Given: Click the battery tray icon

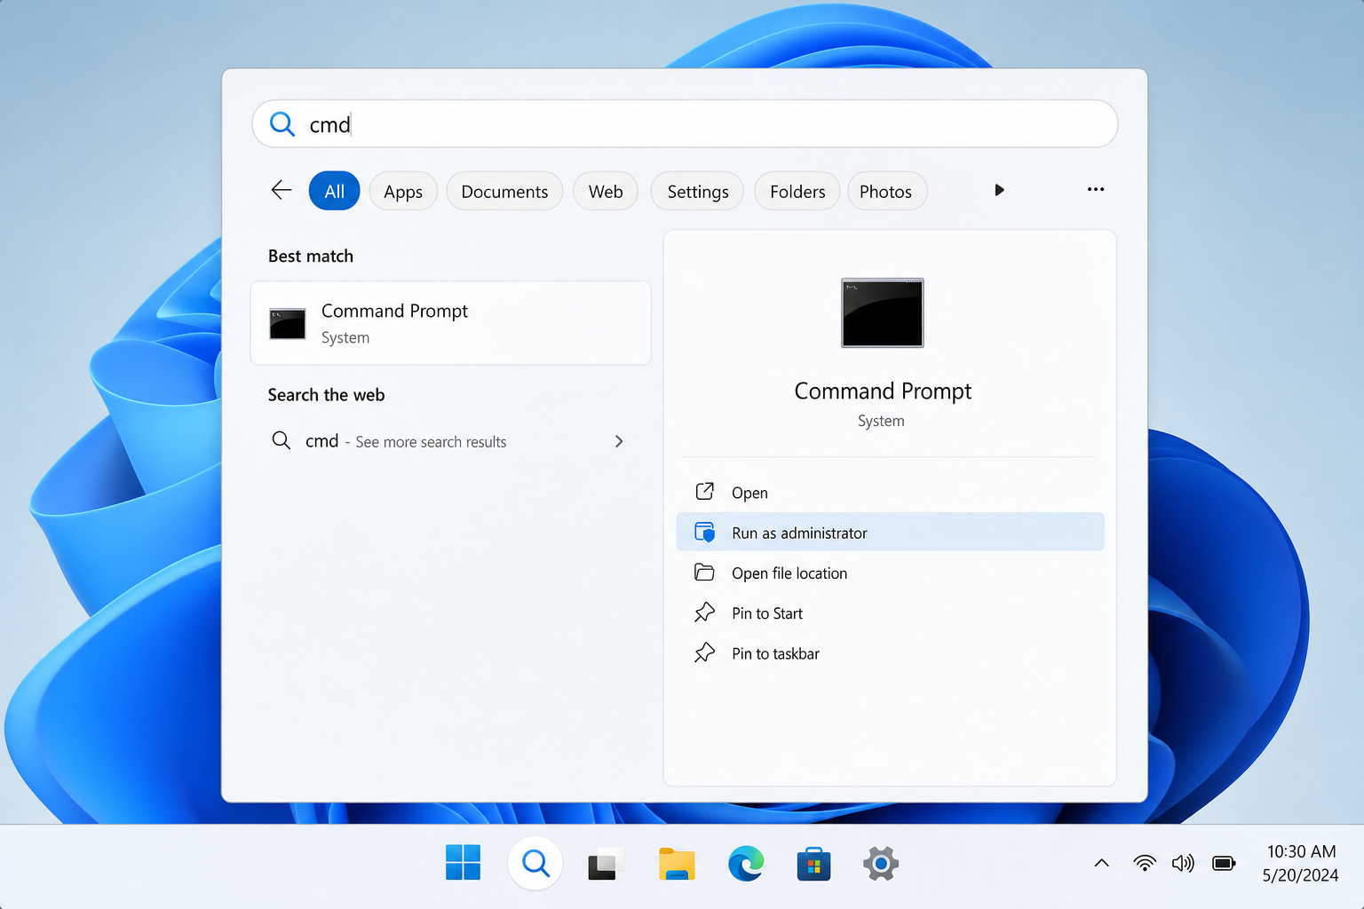Looking at the screenshot, I should (x=1224, y=863).
